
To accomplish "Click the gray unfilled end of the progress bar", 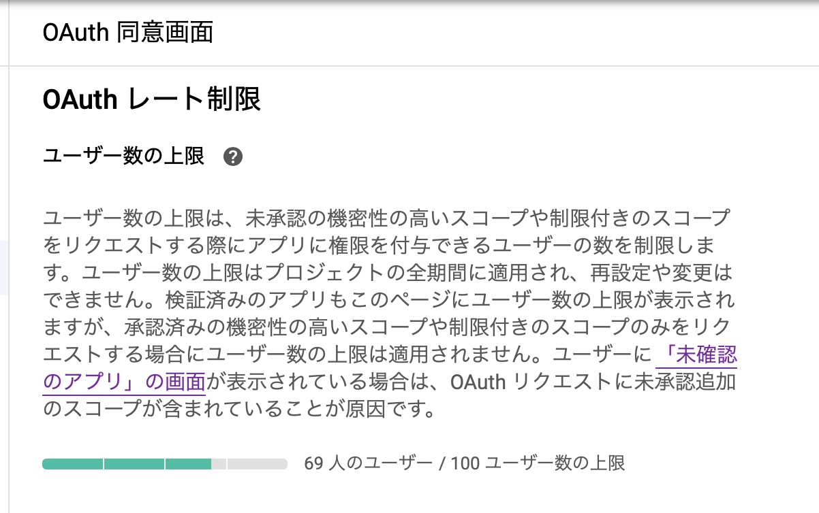I will click(x=259, y=465).
